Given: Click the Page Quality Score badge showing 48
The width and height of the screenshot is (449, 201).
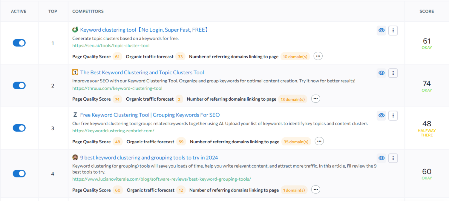Looking at the screenshot, I should pos(118,142).
